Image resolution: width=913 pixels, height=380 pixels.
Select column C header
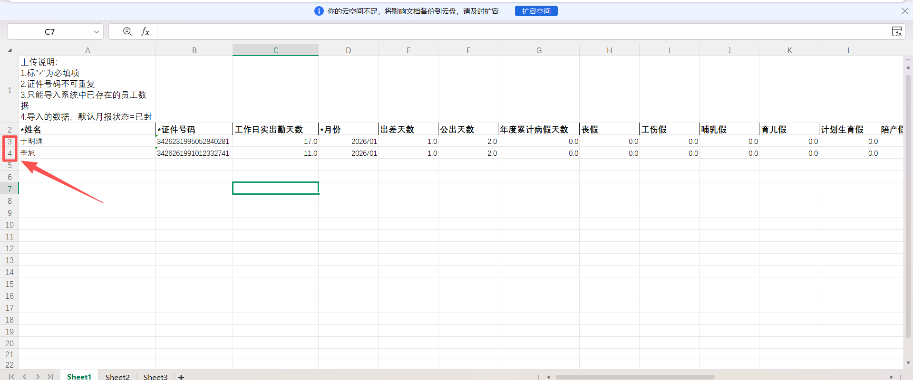tap(275, 50)
